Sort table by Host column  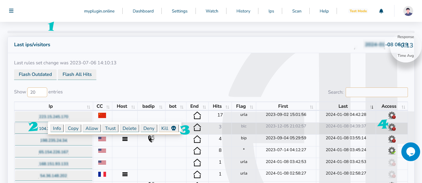(125, 106)
